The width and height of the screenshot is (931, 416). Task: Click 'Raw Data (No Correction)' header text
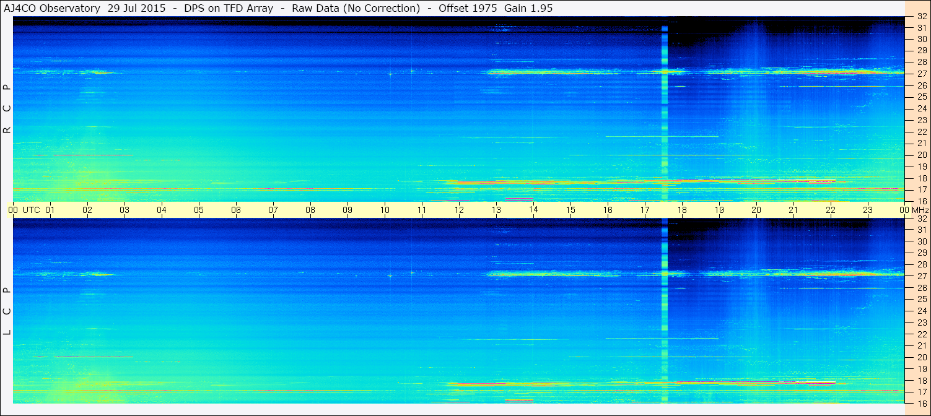tap(356, 8)
